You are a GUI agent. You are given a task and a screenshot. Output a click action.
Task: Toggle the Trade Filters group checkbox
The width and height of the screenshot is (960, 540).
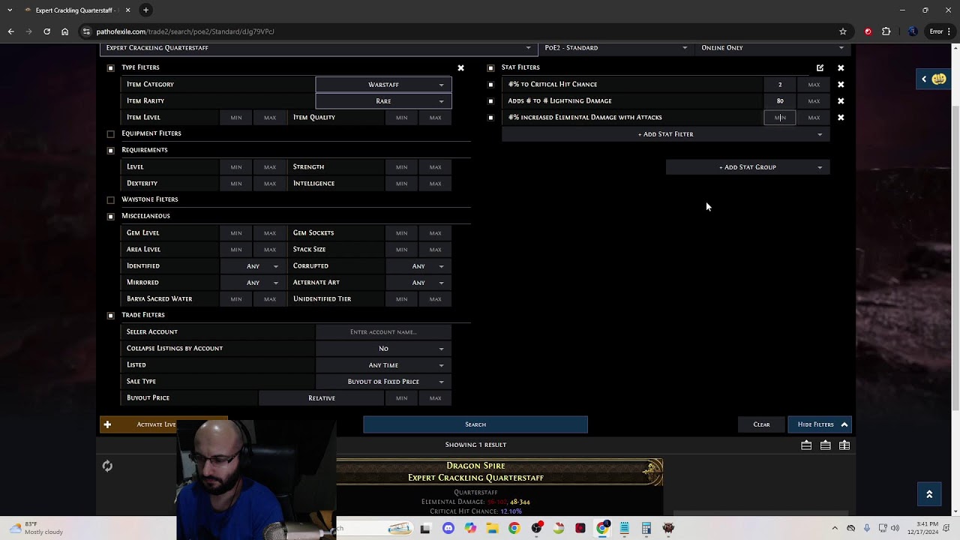(x=110, y=315)
